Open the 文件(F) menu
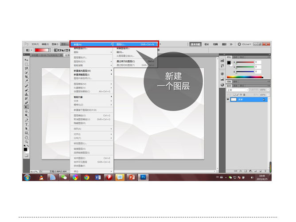The height and width of the screenshot is (222, 296). point(35,44)
